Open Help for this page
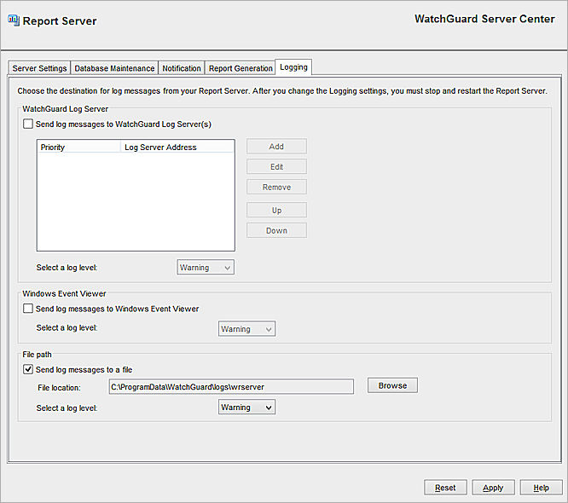 click(x=541, y=488)
